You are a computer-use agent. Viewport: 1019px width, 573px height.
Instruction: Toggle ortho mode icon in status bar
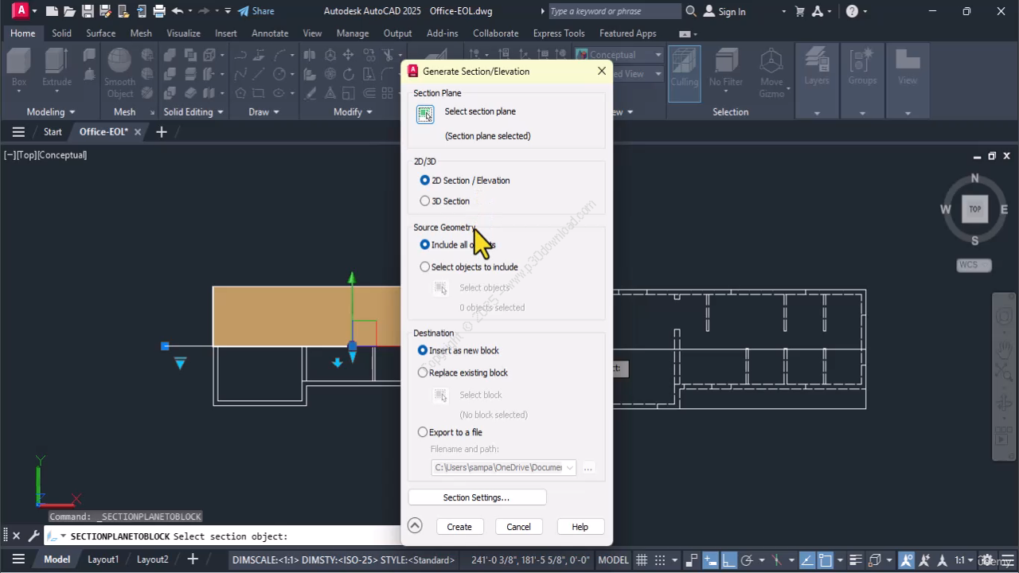[x=728, y=559]
